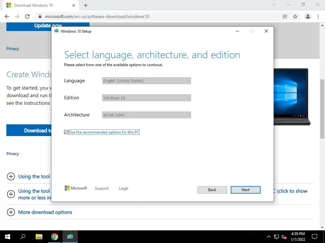Open the Legal link in Setup
This screenshot has width=325, height=243.
(x=123, y=189)
